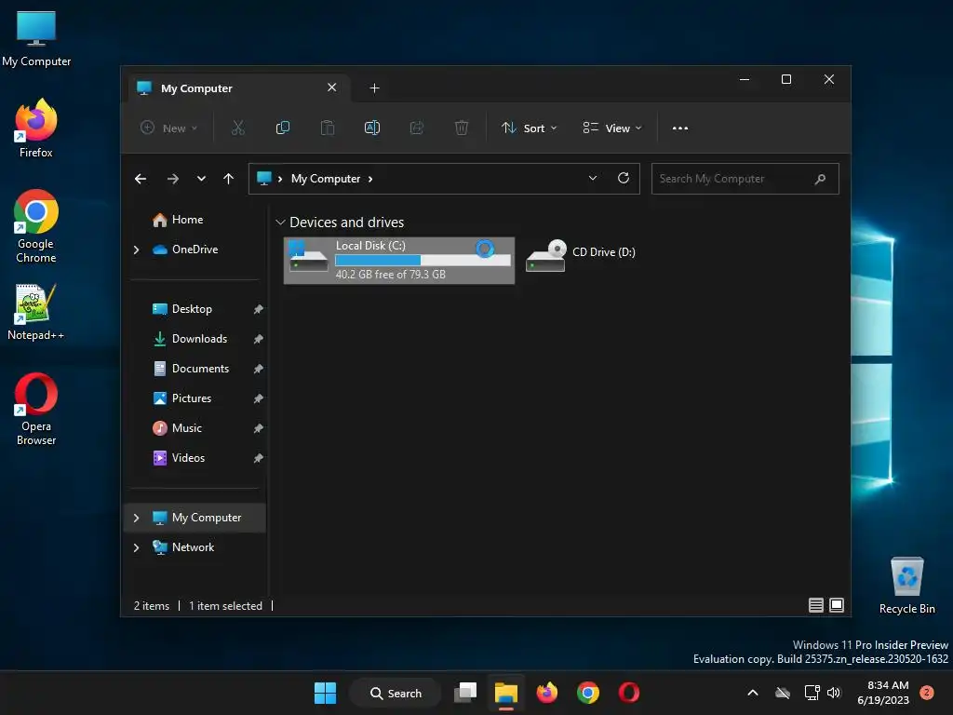The width and height of the screenshot is (953, 715).
Task: Open the See more three-dots menu
Action: click(680, 128)
